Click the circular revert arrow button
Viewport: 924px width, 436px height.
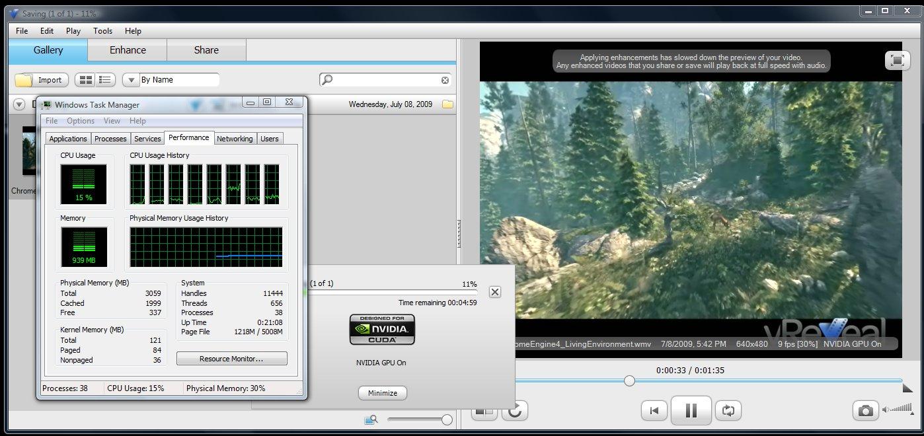(x=515, y=411)
